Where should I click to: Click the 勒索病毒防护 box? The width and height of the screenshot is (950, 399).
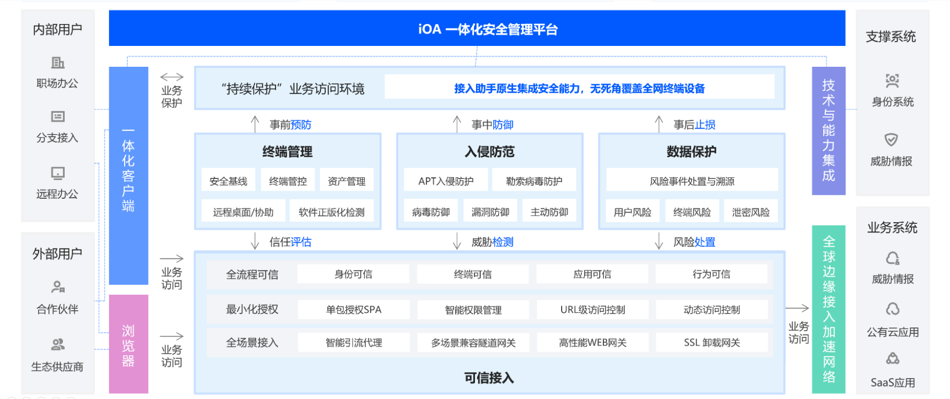point(534,181)
